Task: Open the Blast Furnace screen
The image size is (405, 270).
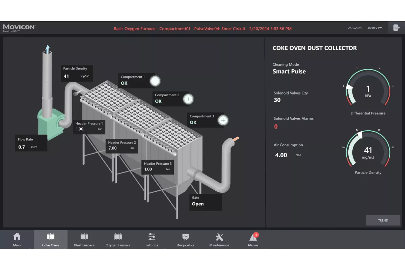Action: pyautogui.click(x=84, y=240)
